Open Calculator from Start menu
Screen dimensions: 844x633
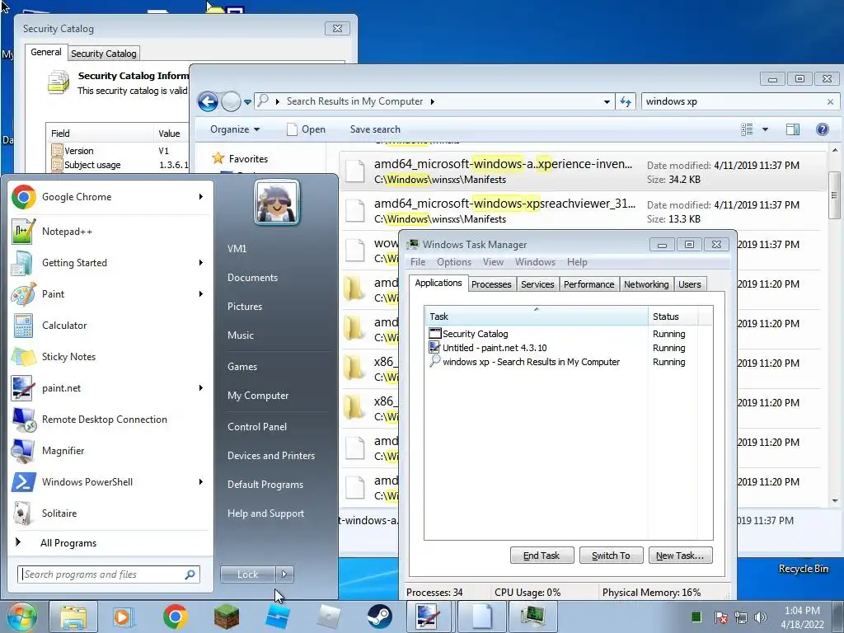(111, 325)
